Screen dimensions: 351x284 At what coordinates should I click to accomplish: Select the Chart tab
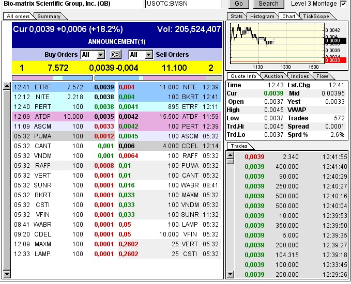pyautogui.click(x=289, y=17)
